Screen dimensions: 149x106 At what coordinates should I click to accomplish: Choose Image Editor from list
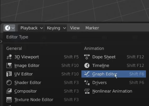[42, 65]
